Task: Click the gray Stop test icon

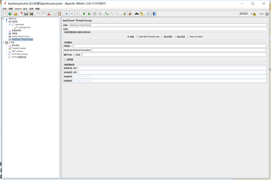Action: [x=95, y=14]
